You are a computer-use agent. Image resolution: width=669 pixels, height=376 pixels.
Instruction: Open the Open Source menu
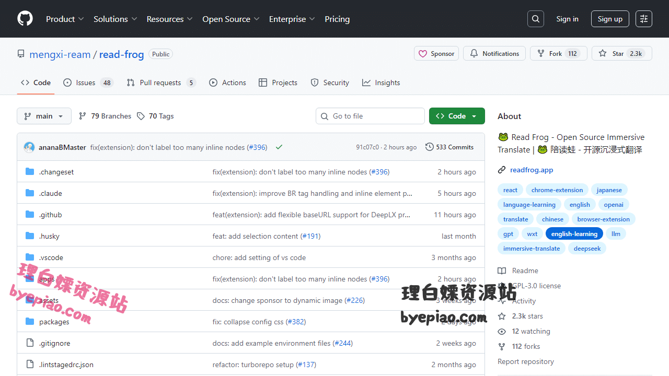click(x=230, y=19)
